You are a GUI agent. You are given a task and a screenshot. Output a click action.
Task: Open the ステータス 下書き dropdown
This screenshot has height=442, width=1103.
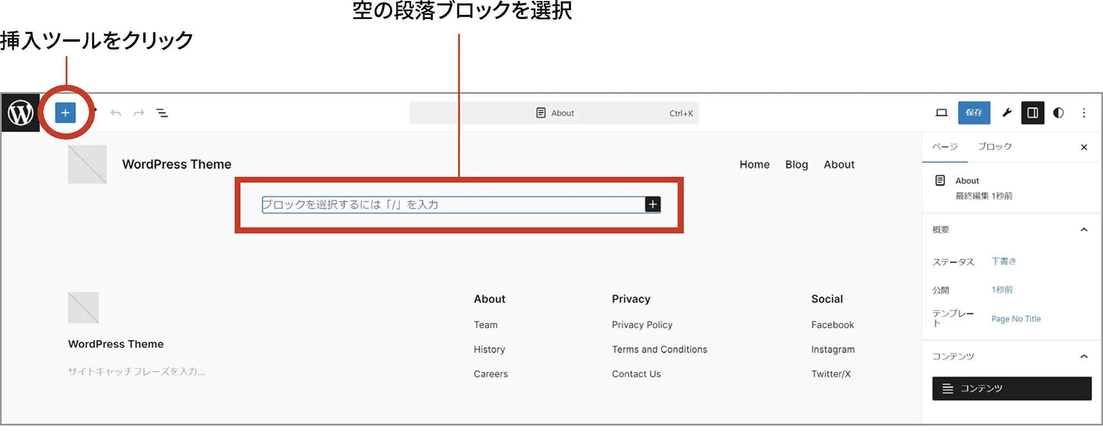click(1003, 261)
